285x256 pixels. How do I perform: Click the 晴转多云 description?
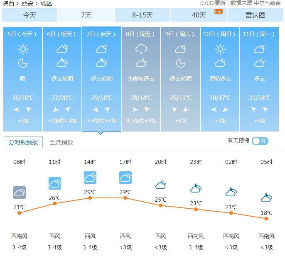[x=220, y=78]
